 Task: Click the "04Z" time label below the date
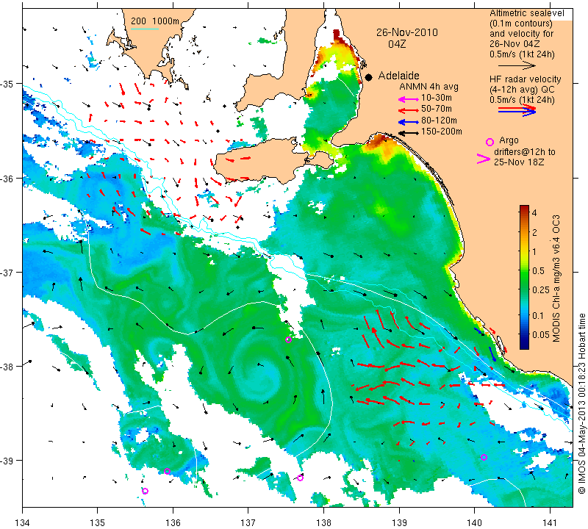(x=397, y=44)
